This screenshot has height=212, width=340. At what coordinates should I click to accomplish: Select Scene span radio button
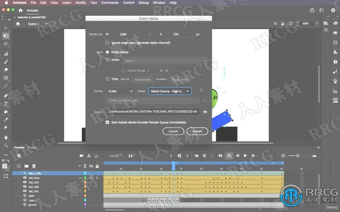point(107,59)
